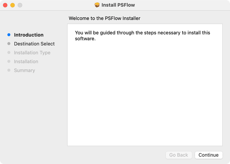The image size is (230, 164).
Task: Click the Install PSFlow window title
Action: [x=118, y=5]
